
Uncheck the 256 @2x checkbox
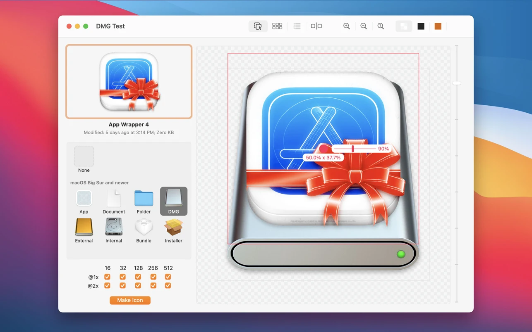[x=153, y=285]
